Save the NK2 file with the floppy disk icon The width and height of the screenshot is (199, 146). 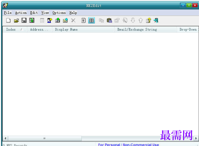tap(24, 20)
